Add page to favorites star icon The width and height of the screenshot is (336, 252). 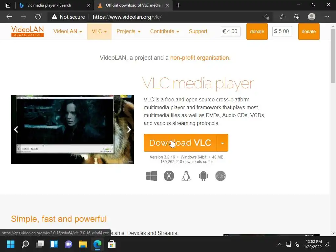pyautogui.click(x=266, y=17)
